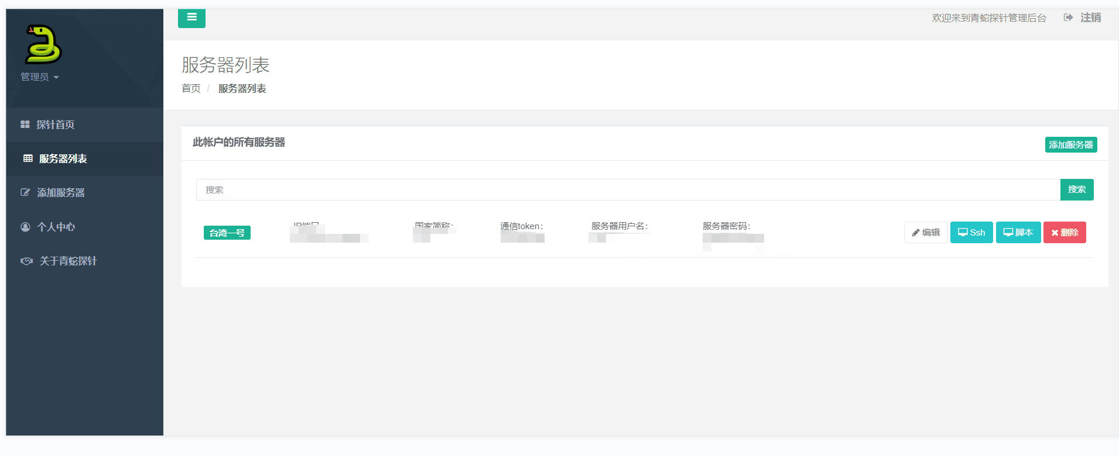Expand the 管理员 user dropdown
Image resolution: width=1119 pixels, height=456 pixels.
coord(40,77)
